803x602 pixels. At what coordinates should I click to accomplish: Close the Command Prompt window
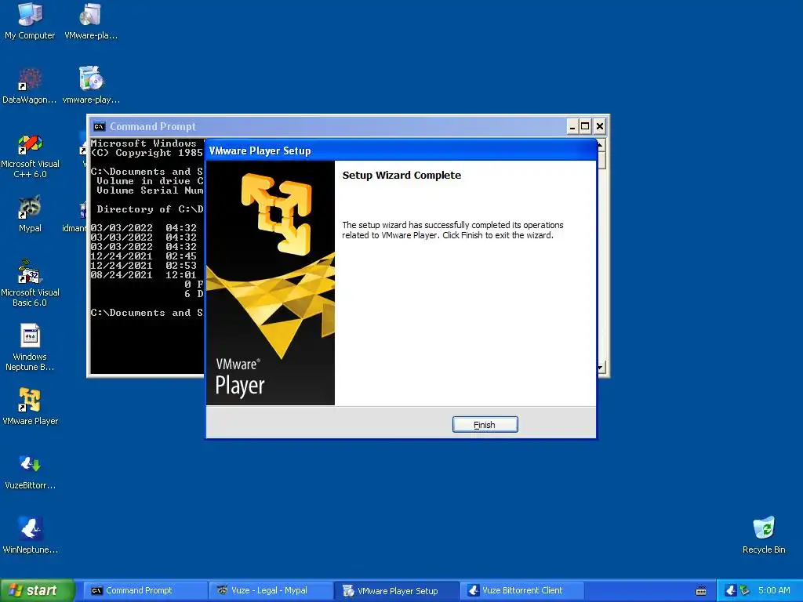(x=600, y=126)
